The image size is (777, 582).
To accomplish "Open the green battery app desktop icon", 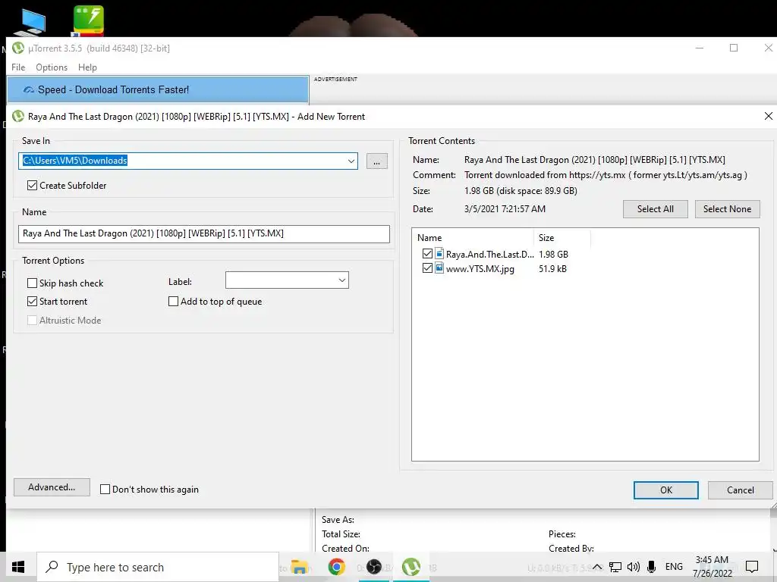I will [x=89, y=20].
